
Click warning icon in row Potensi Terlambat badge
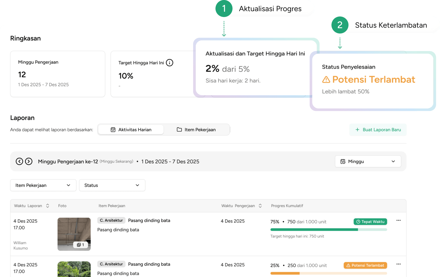point(348,265)
